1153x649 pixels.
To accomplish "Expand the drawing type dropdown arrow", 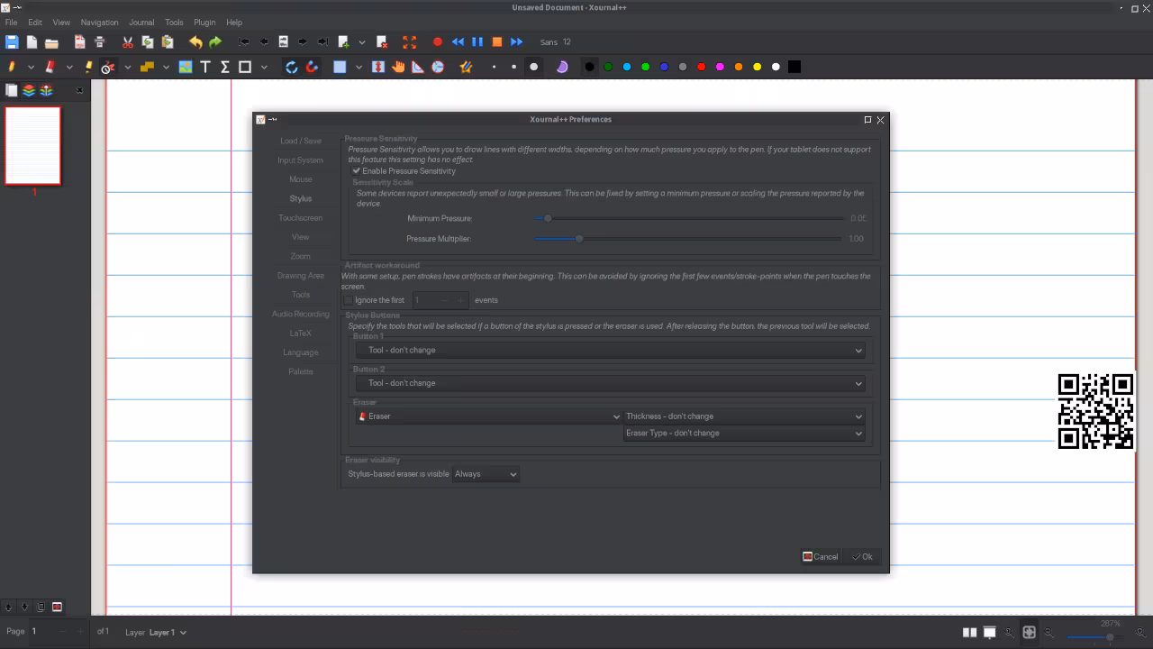I will 264,67.
